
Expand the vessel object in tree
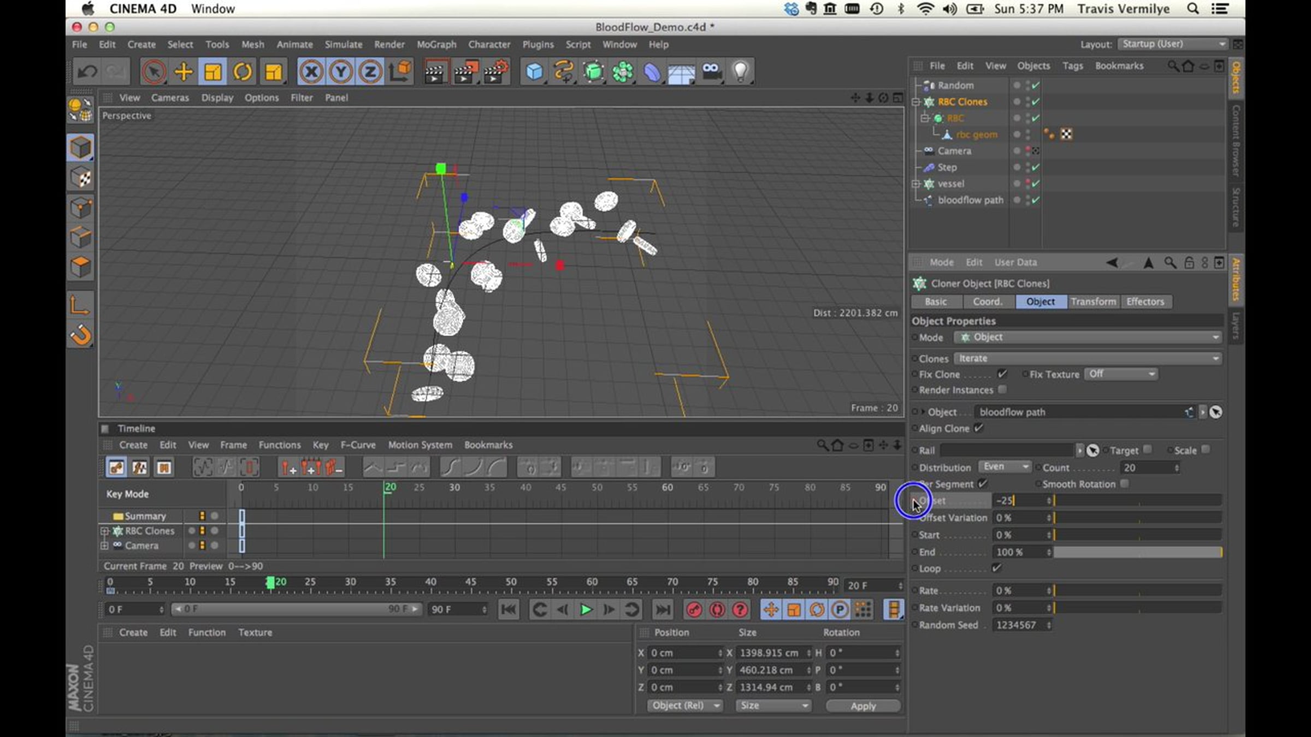916,184
